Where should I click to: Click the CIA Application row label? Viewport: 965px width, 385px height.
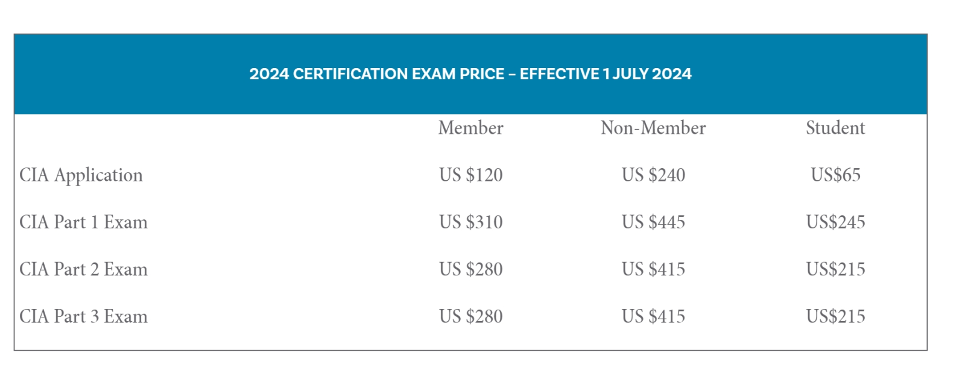(81, 175)
